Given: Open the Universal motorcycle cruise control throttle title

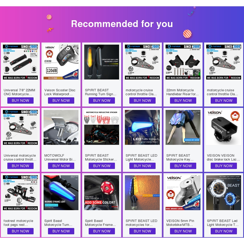Looking at the screenshot, I should click(x=20, y=157).
